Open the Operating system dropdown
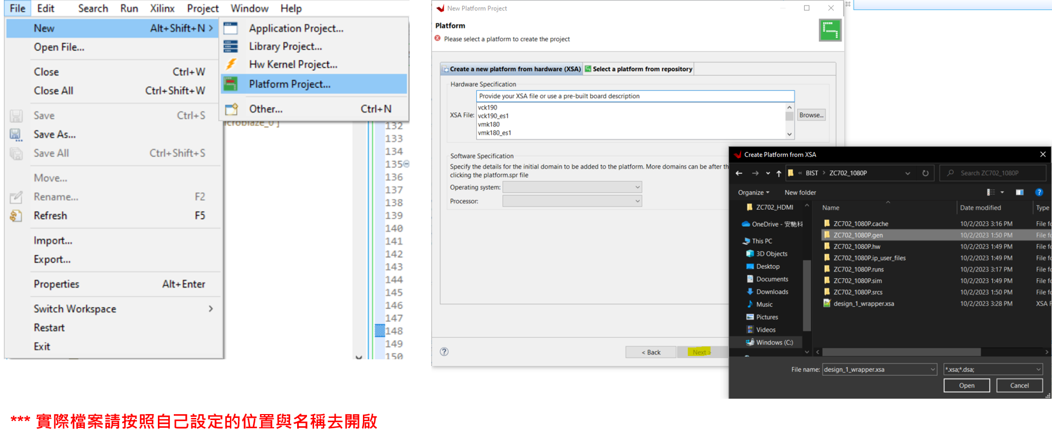This screenshot has width=1052, height=442. 572,187
